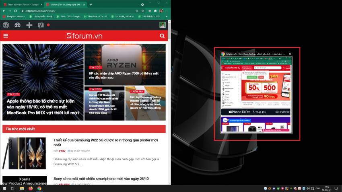Open Windows Start menu
342x192 pixels.
click(4, 188)
